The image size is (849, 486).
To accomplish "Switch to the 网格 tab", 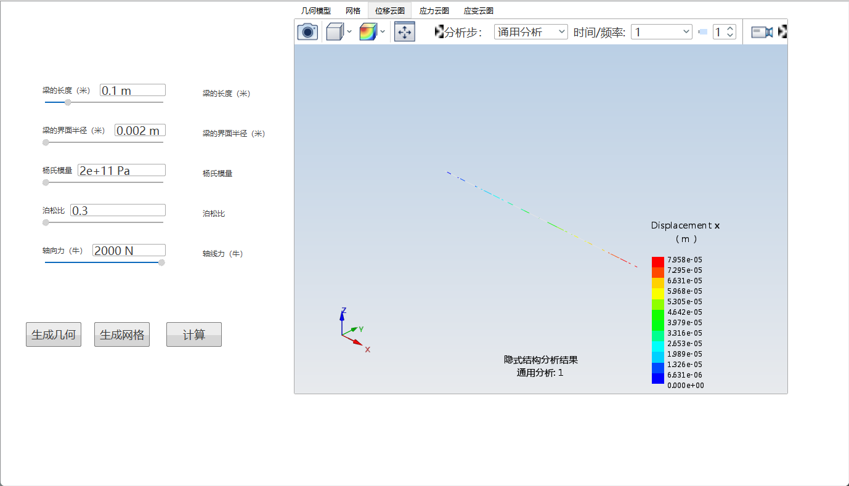I will pos(353,10).
